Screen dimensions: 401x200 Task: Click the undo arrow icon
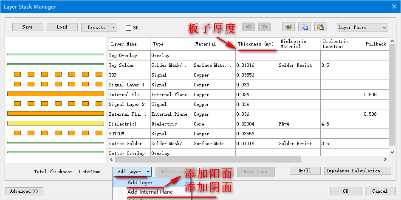pyautogui.click(x=249, y=27)
